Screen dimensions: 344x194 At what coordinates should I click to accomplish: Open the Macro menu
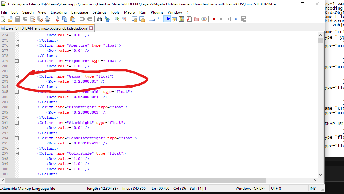coord(129,12)
